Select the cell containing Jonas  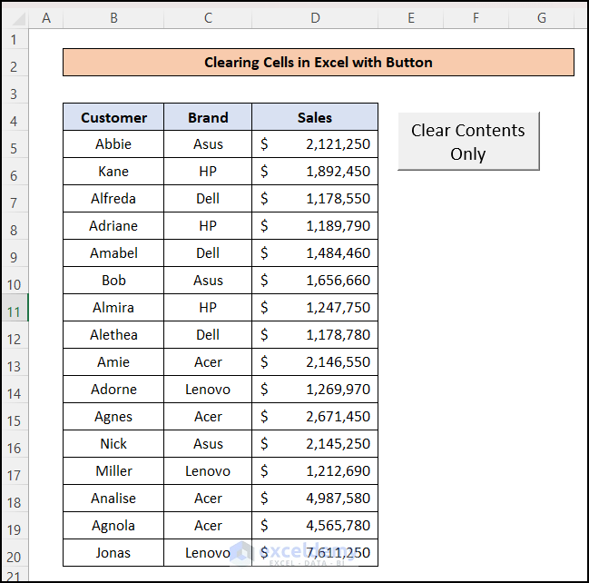coord(113,553)
